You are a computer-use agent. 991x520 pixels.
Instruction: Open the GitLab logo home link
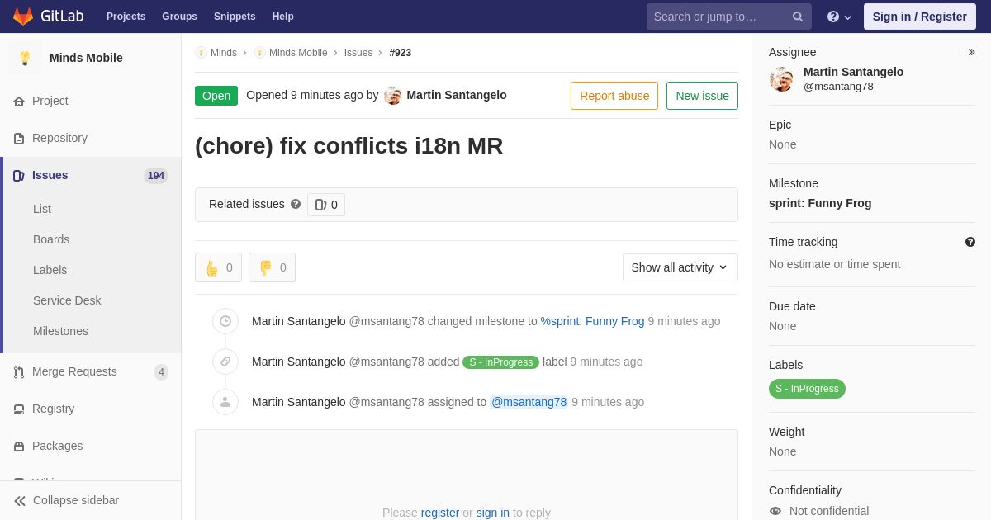[48, 17]
